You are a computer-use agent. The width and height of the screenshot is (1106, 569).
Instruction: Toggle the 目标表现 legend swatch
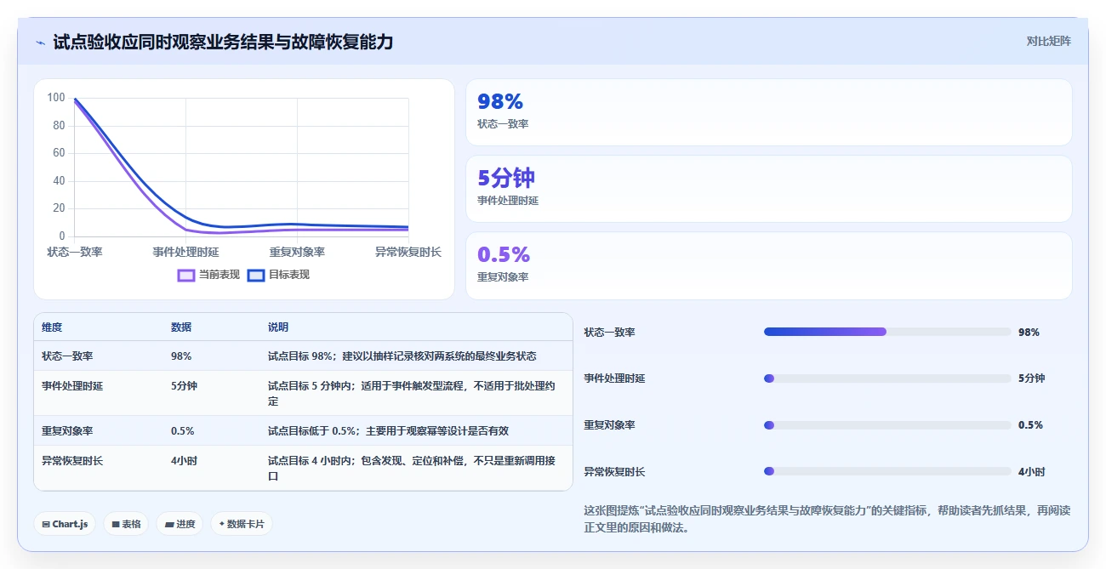tap(256, 275)
